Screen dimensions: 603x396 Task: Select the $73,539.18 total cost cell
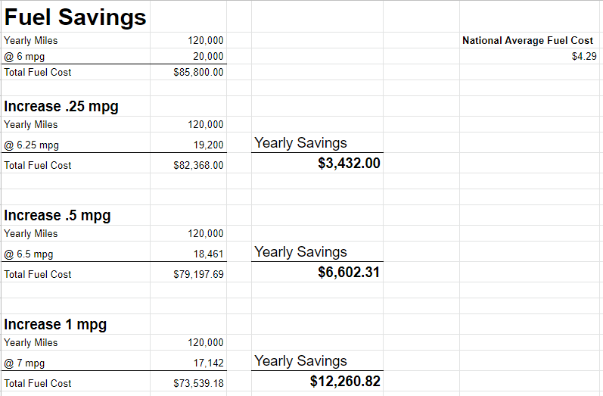click(x=198, y=383)
